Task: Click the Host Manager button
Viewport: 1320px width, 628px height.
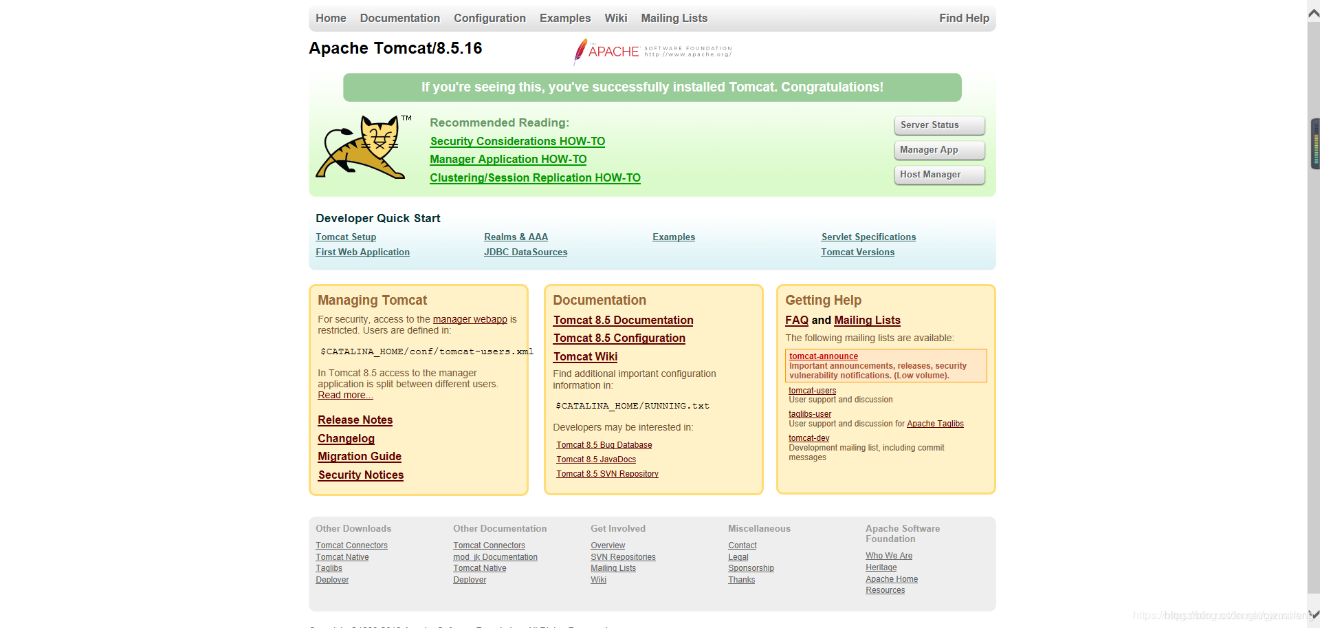Action: point(939,175)
